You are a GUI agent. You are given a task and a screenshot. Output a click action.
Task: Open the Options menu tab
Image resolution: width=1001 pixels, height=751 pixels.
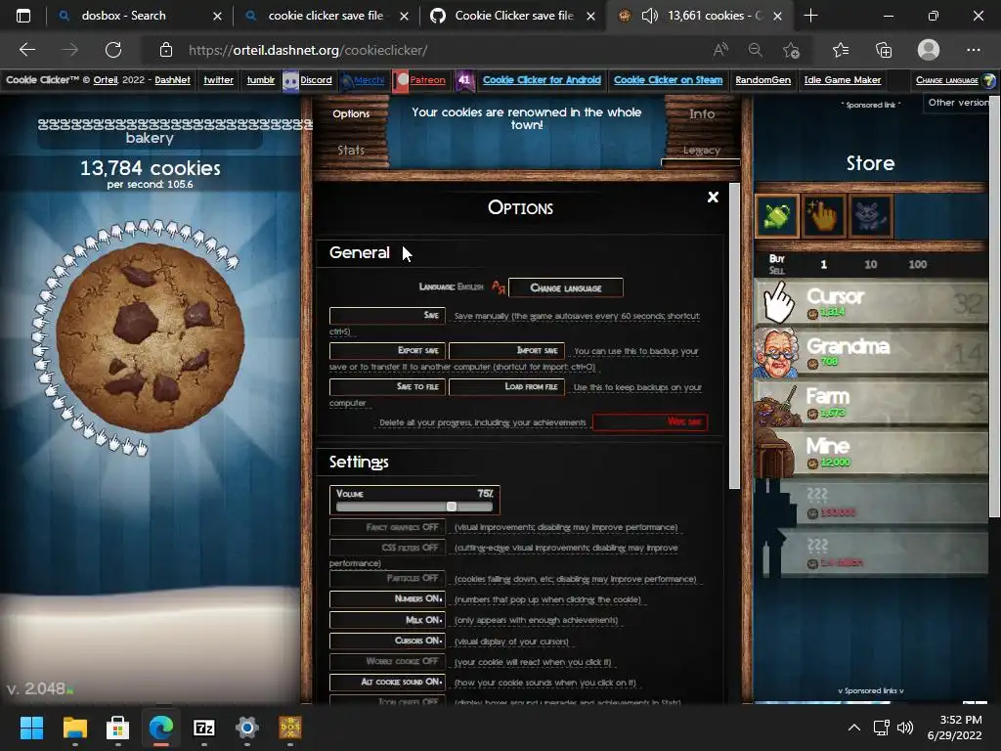pos(351,113)
